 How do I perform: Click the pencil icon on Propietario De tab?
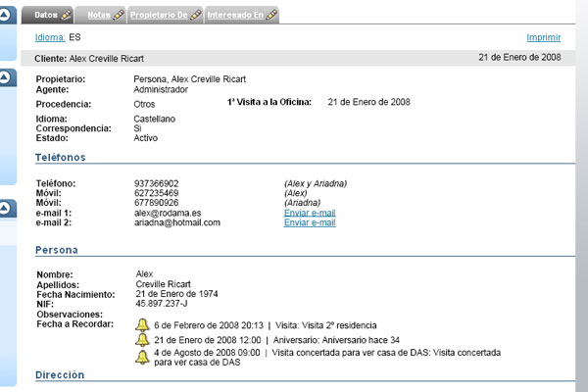click(x=195, y=16)
